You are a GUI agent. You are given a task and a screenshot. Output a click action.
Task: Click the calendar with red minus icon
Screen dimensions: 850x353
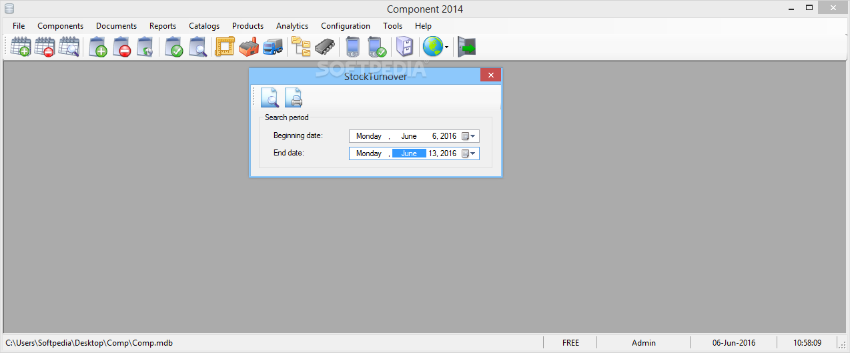tap(45, 47)
